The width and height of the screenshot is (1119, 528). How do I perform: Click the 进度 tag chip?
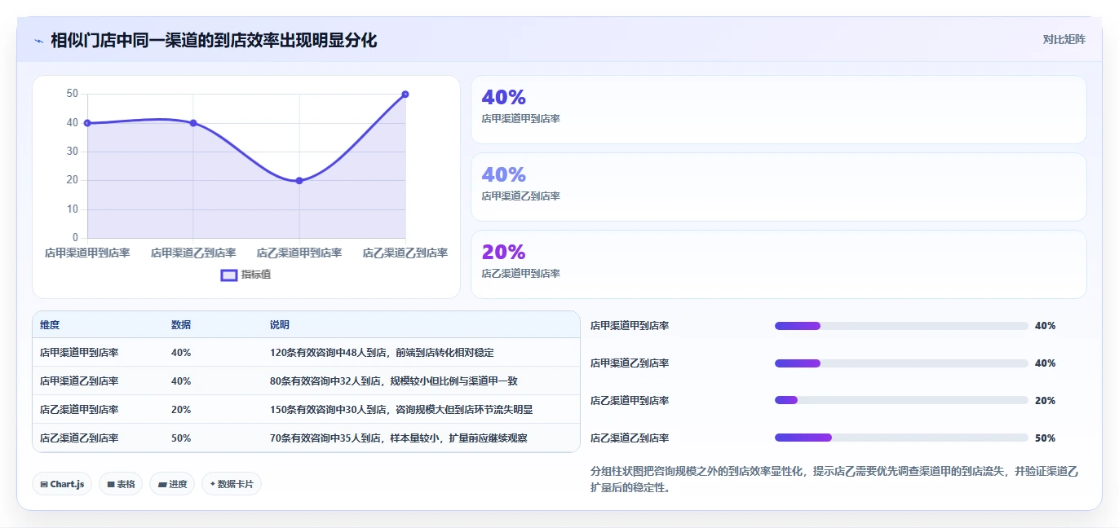172,484
